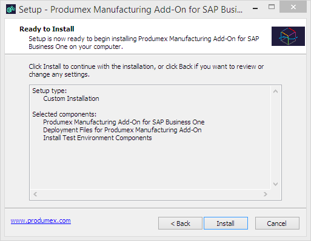Select the 'Custom Installation' text line
Screen dimensions: 311x241
point(71,98)
